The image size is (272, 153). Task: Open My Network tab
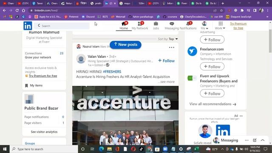(x=140, y=25)
